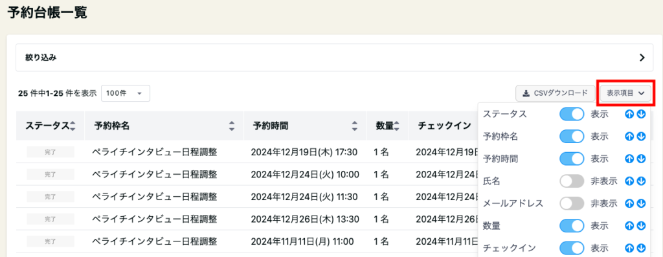663x257 pixels.
Task: Move 予約枠名 item up with arrow icon
Action: click(x=629, y=137)
